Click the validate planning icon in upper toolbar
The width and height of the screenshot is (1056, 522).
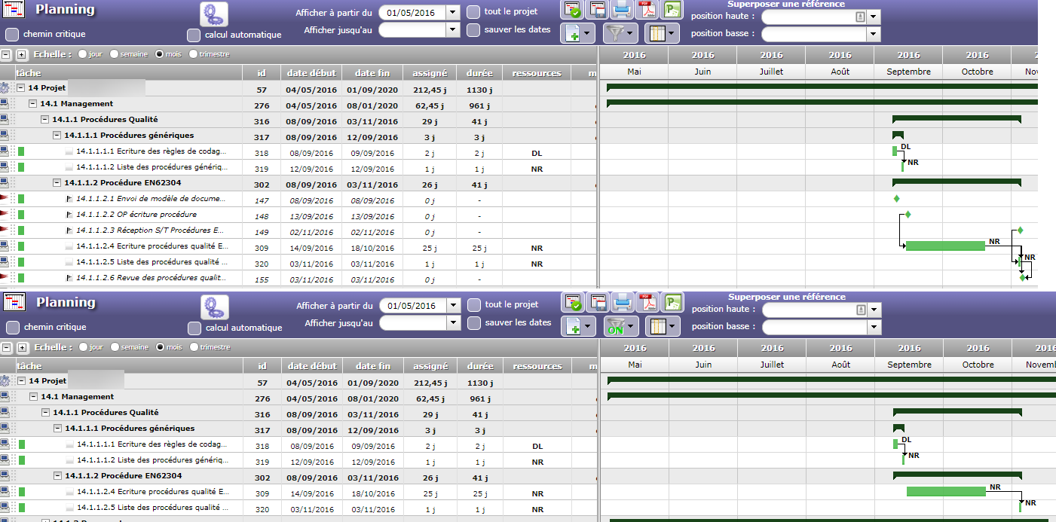(x=572, y=10)
